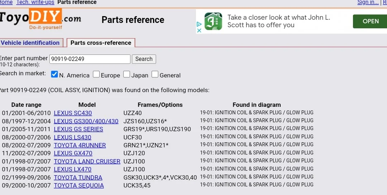Open the LEXUS LS430 model link
Image resolution: width=387 pixels, height=195 pixels.
pyautogui.click(x=72, y=137)
